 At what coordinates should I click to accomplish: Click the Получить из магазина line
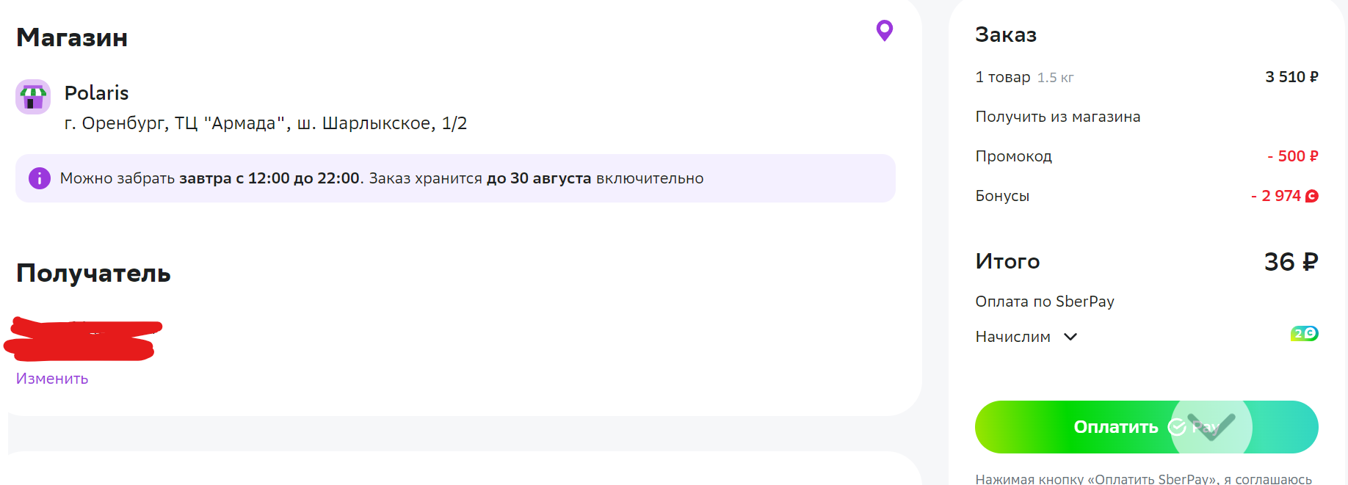click(x=1057, y=117)
